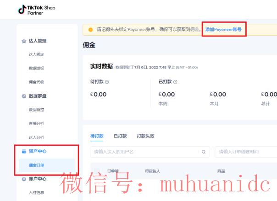The image size is (277, 201).
Task: Open 直播分析 in the sidebar
Action: 37,124
